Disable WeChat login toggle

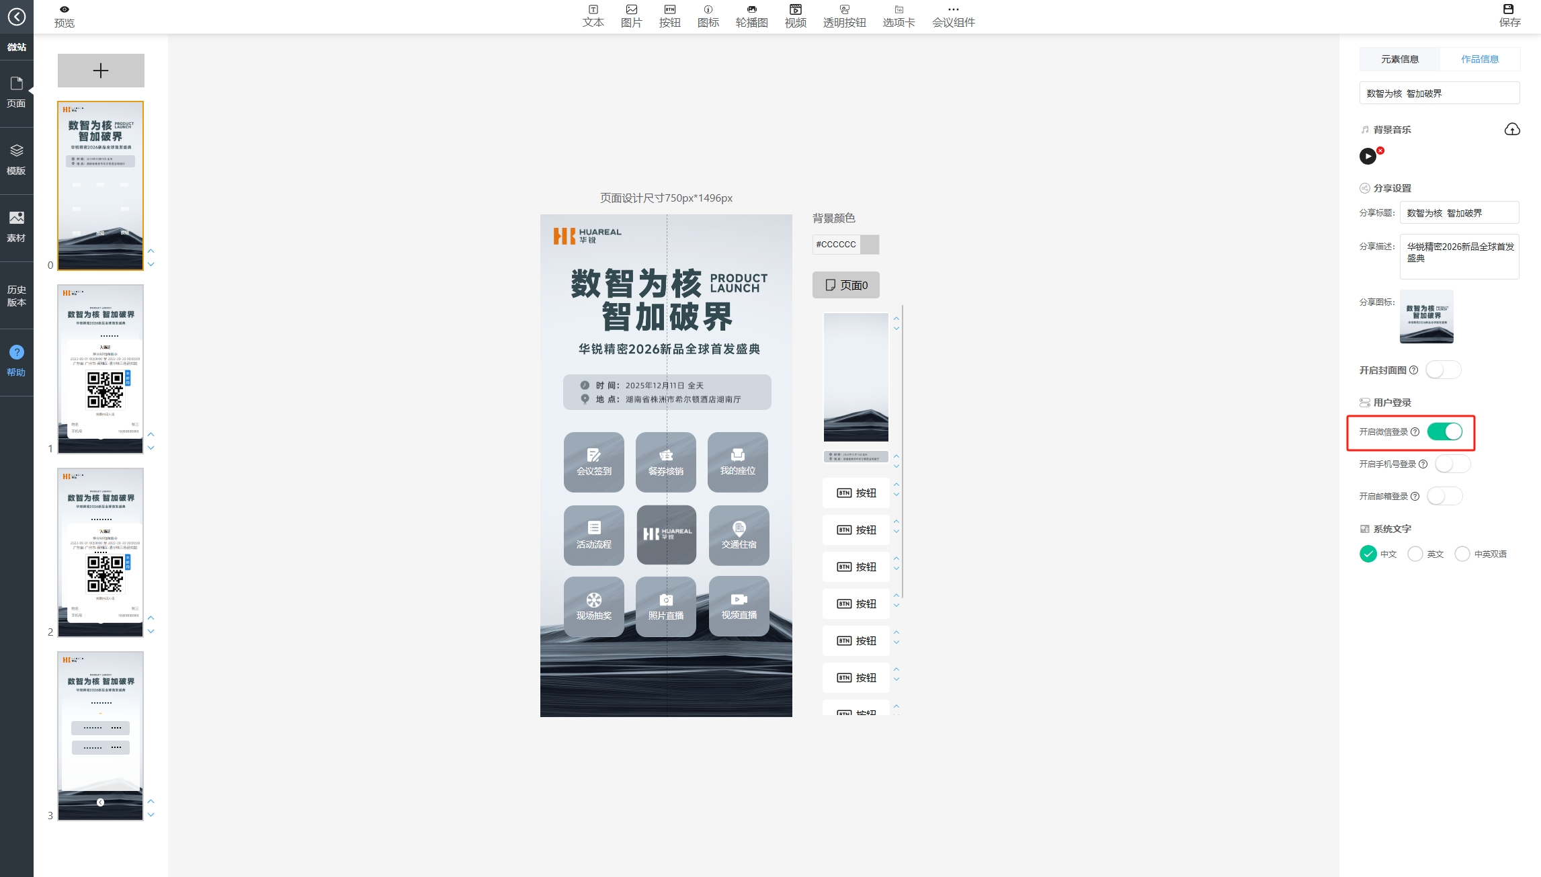point(1444,431)
